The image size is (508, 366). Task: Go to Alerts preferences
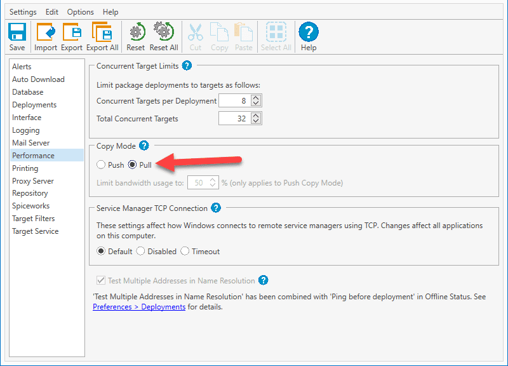point(46,67)
